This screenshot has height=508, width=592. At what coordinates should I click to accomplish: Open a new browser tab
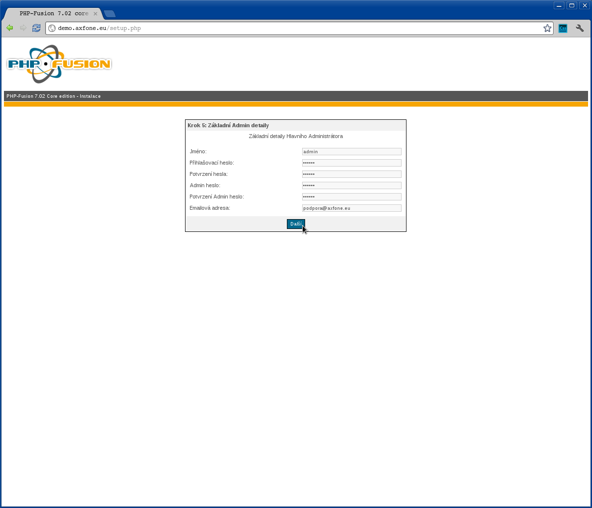(x=110, y=14)
